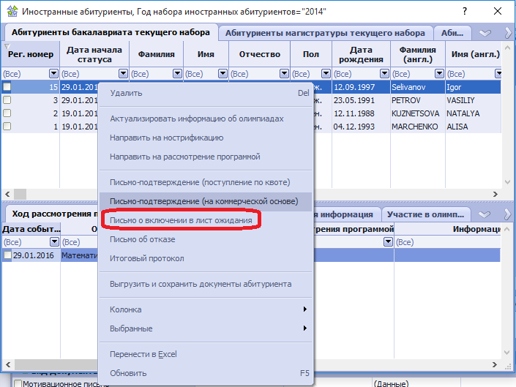
Task: Tick the Мотивационное письмо checkbox
Action: point(18,383)
